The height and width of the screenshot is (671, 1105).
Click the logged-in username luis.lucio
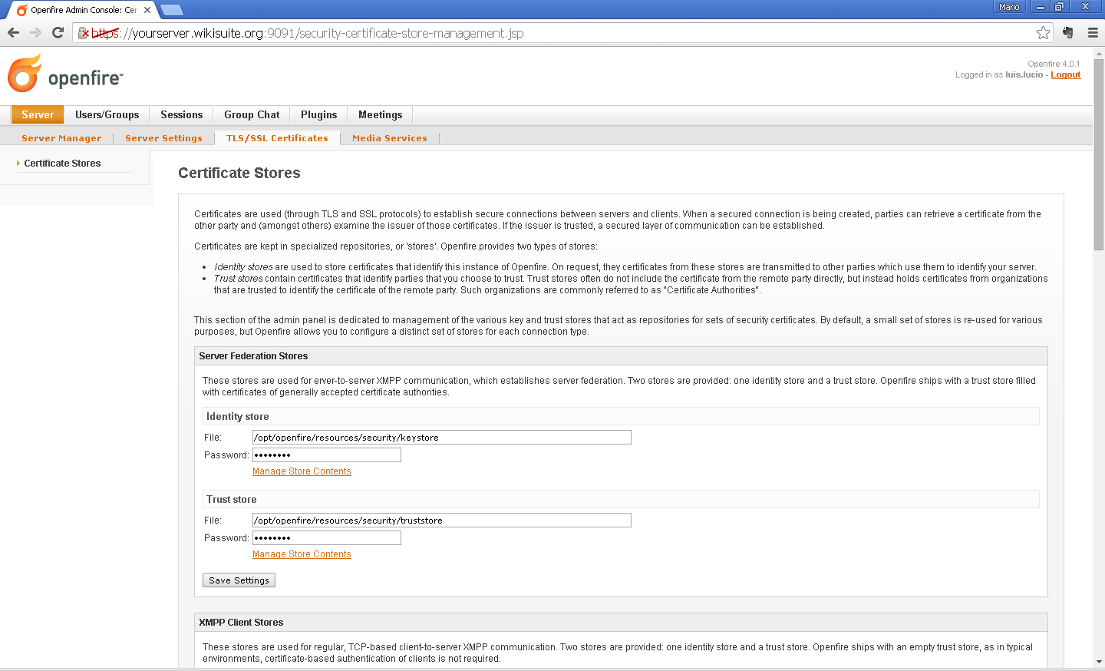(1024, 74)
